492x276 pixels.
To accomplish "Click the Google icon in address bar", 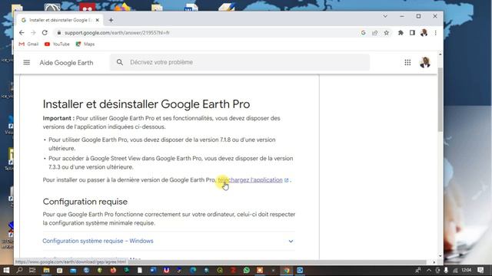I will (x=363, y=32).
